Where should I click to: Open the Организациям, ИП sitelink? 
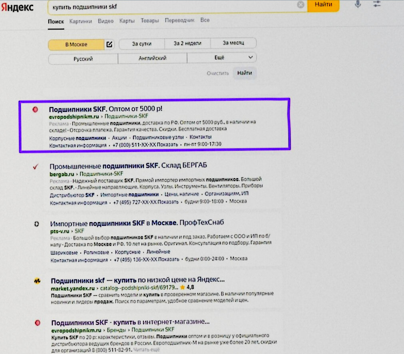coord(227,193)
